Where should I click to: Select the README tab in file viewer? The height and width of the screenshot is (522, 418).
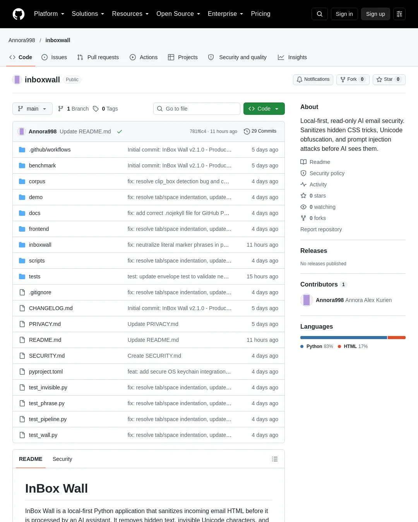pos(31,459)
